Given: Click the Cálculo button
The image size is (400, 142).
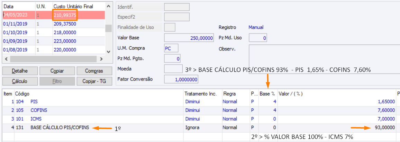Looking at the screenshot, I should point(20,81).
